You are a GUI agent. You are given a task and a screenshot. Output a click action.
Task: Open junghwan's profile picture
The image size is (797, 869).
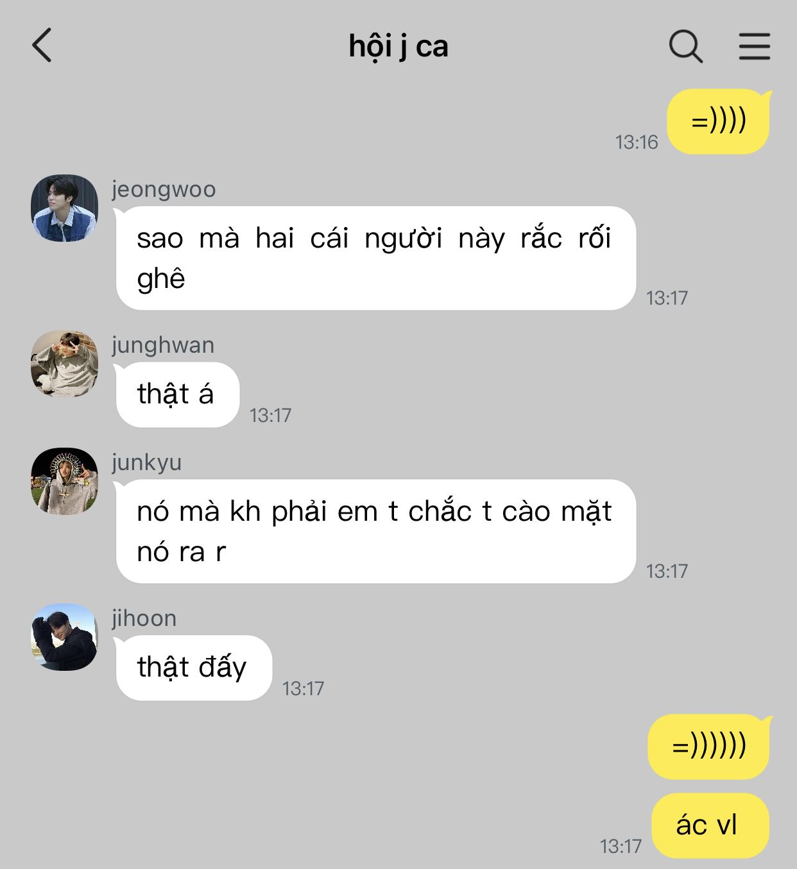(64, 364)
